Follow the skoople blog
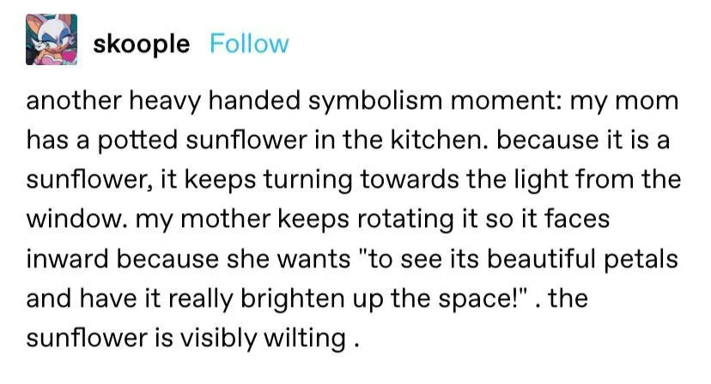711x384 pixels. [249, 44]
